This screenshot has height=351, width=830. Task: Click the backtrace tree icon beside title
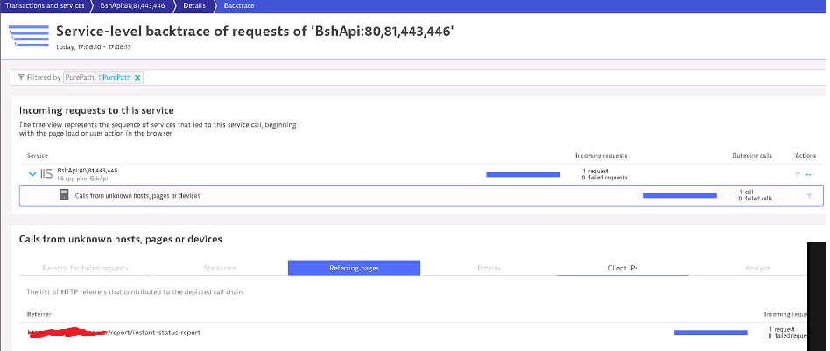click(x=28, y=36)
